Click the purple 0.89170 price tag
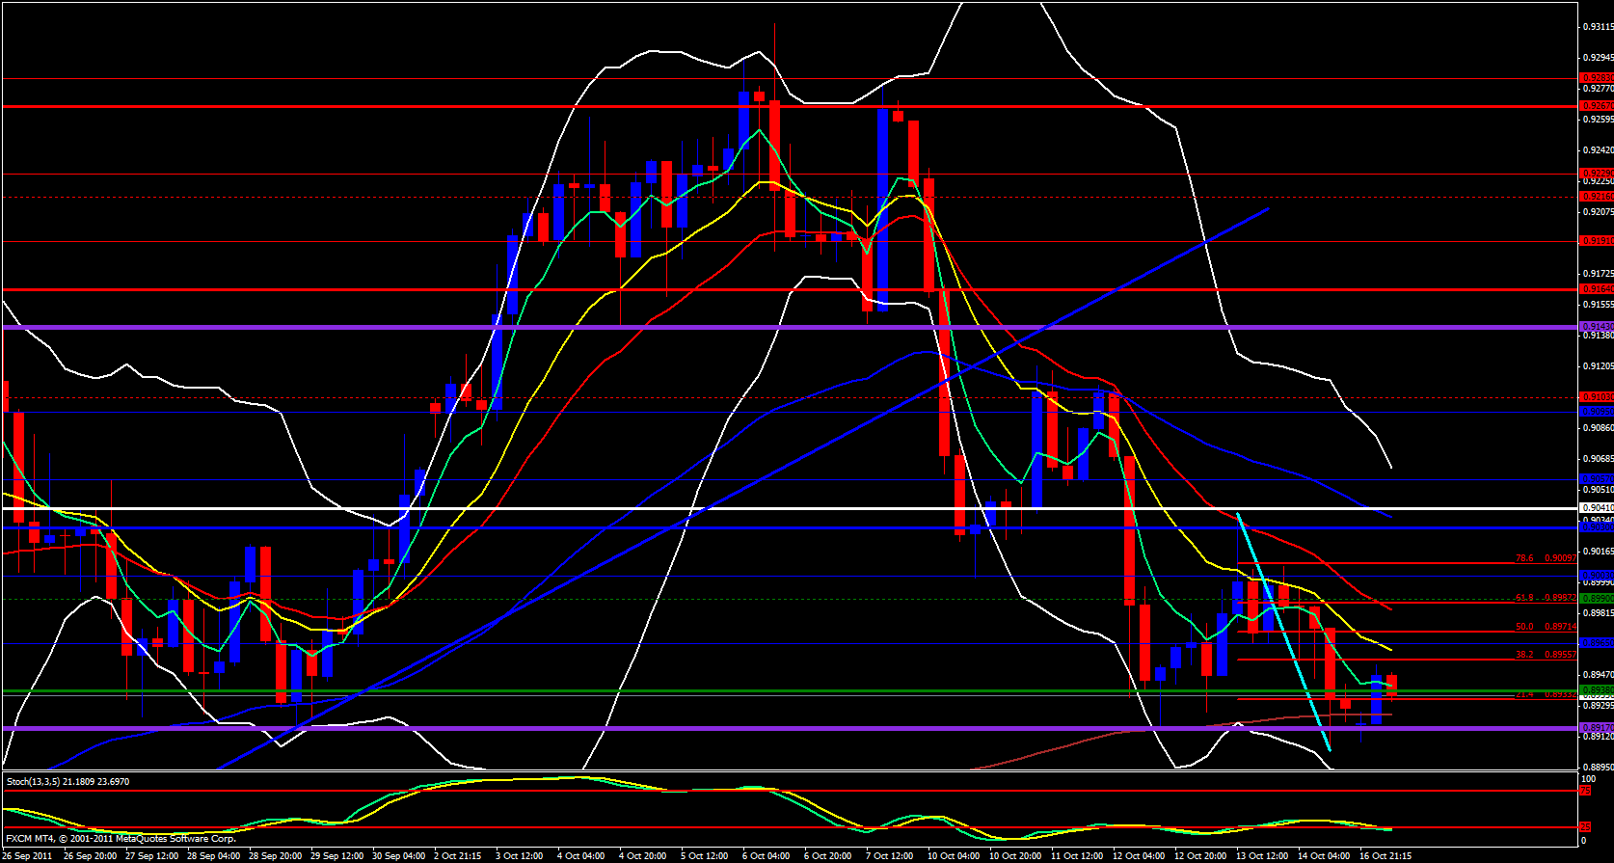The image size is (1614, 863). [1597, 728]
